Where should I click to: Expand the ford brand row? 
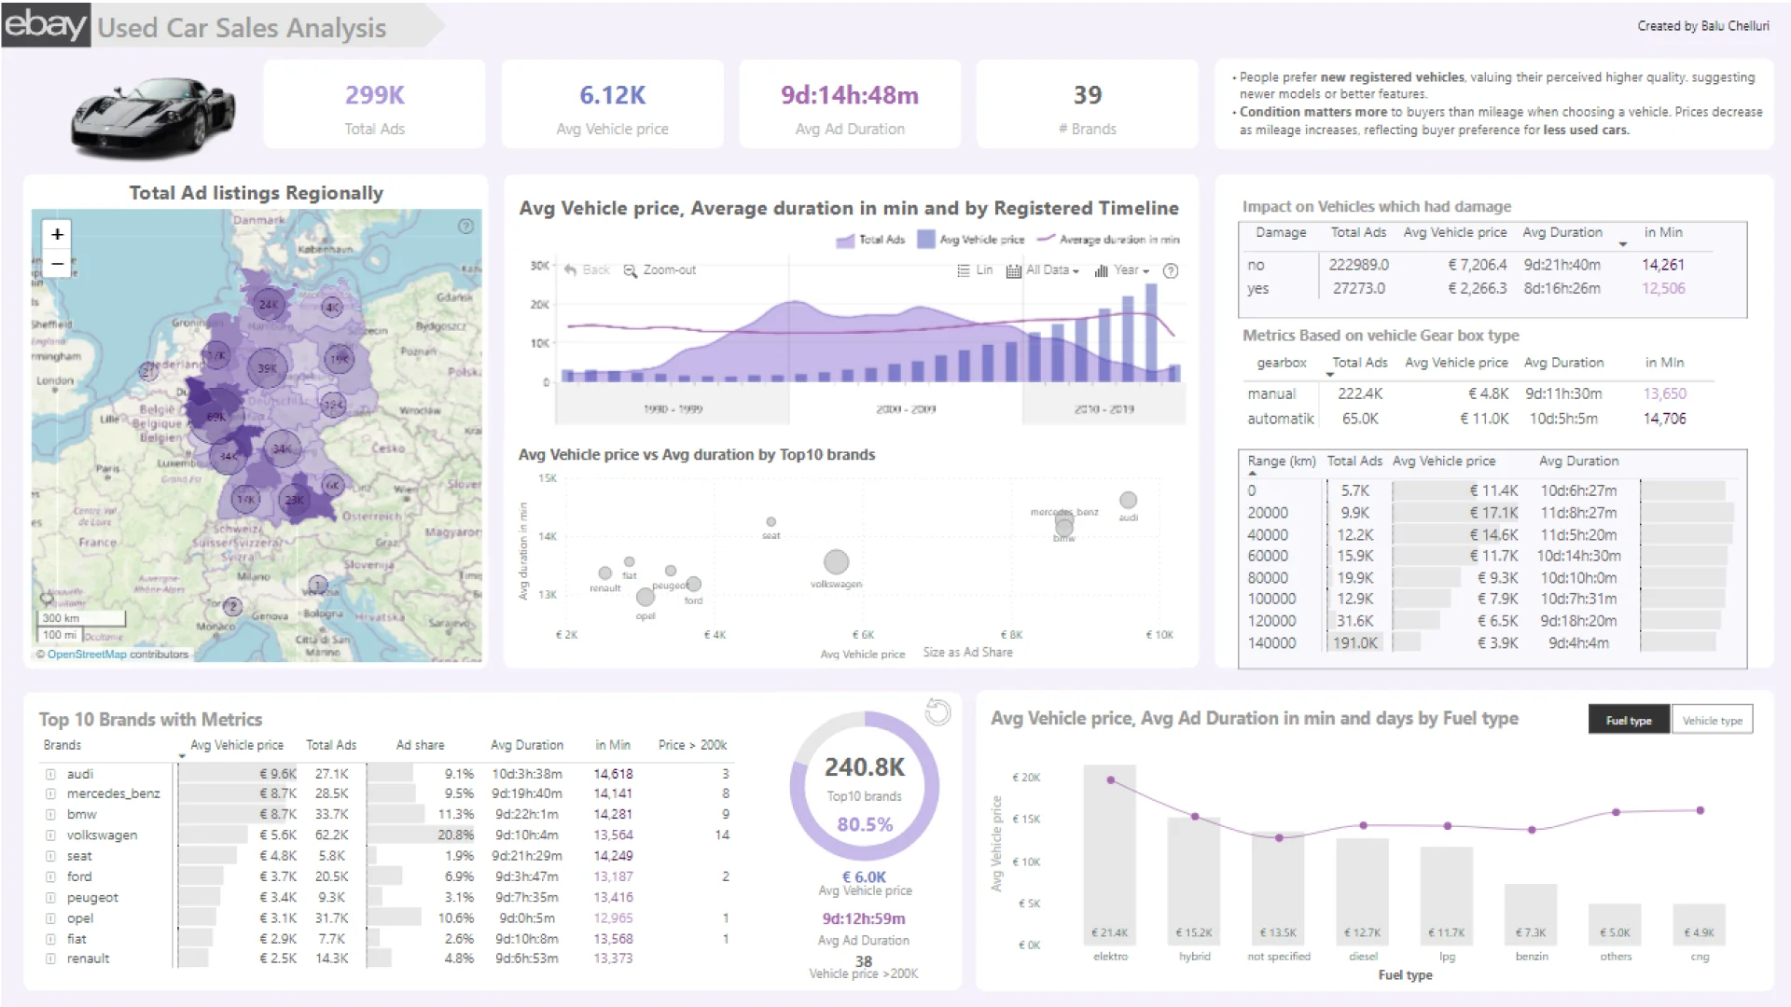[x=50, y=877]
